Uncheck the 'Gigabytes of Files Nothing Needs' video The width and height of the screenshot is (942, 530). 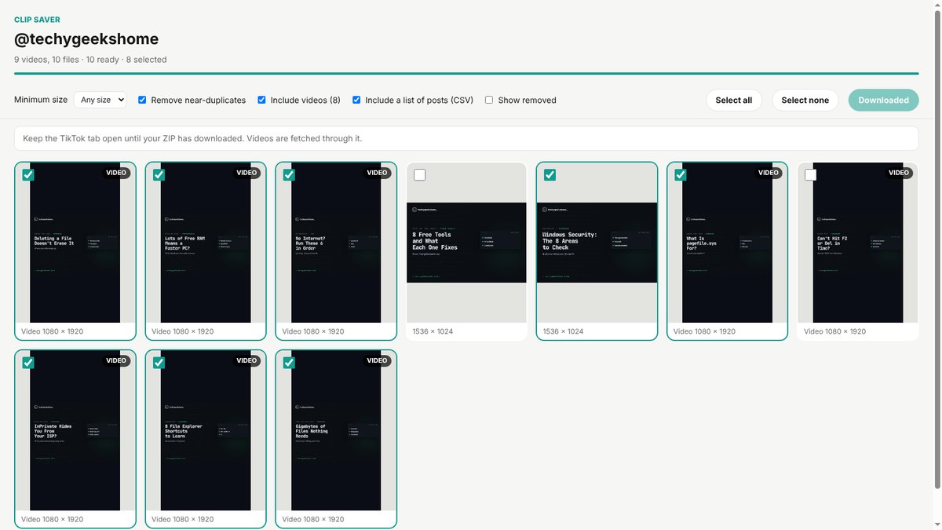[x=289, y=363]
